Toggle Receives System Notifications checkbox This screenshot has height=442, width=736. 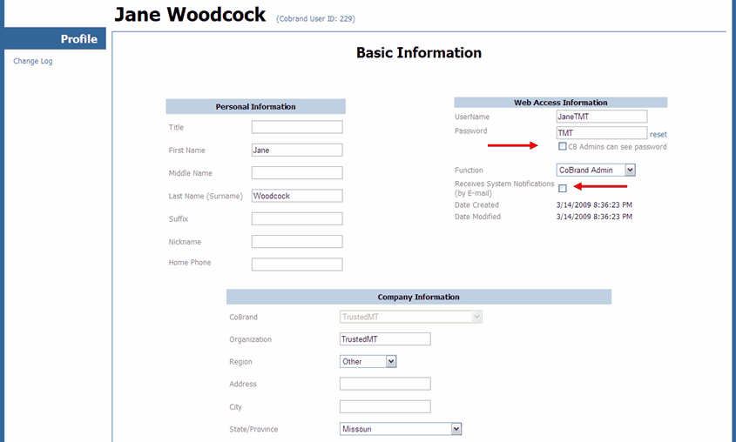[x=563, y=188]
